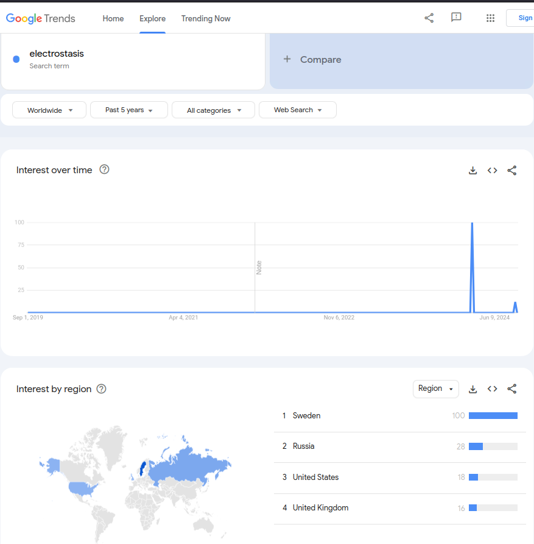
Task: Click the value 16 beside United Kingdom
Action: tap(462, 508)
